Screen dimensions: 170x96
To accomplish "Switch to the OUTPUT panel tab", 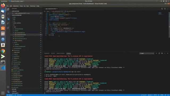I will pyautogui.click(x=53, y=53).
